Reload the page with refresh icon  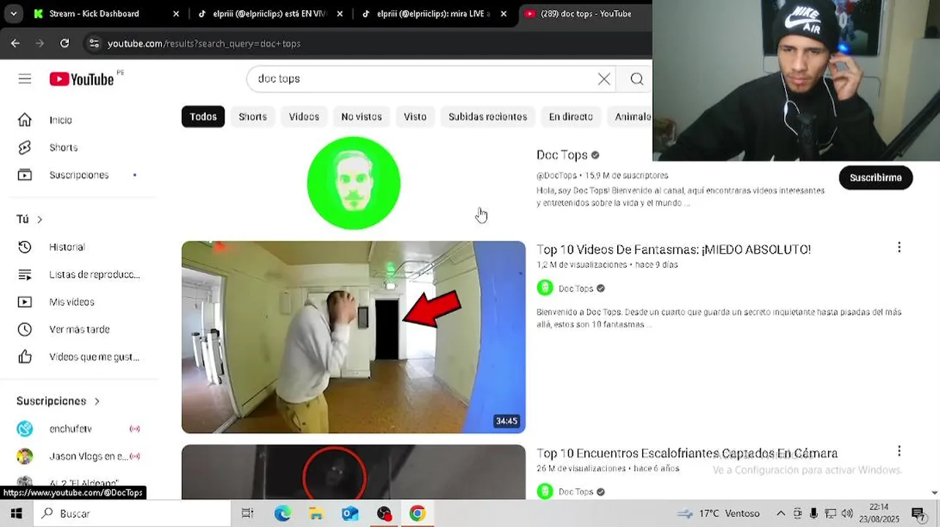click(64, 43)
